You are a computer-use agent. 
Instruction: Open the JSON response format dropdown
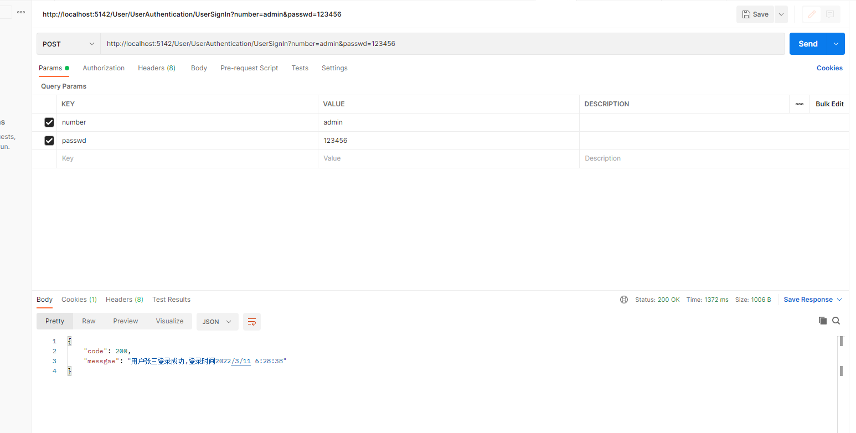[x=217, y=321]
